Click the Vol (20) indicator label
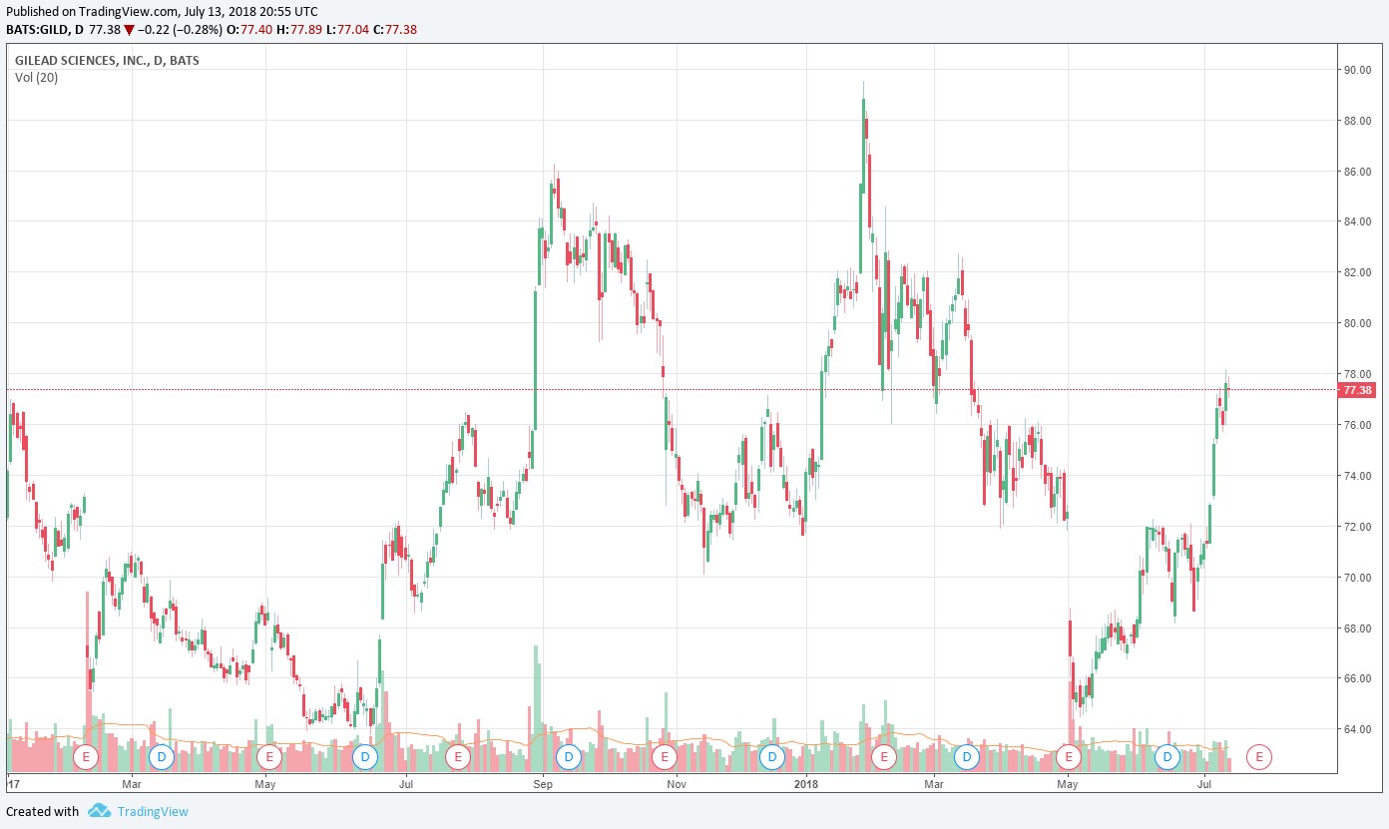This screenshot has height=829, width=1389. [x=36, y=78]
